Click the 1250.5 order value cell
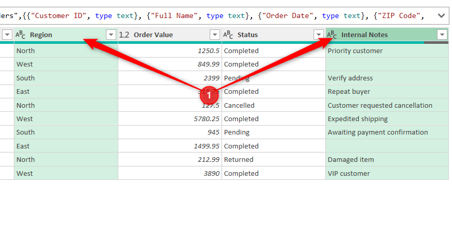 170,51
